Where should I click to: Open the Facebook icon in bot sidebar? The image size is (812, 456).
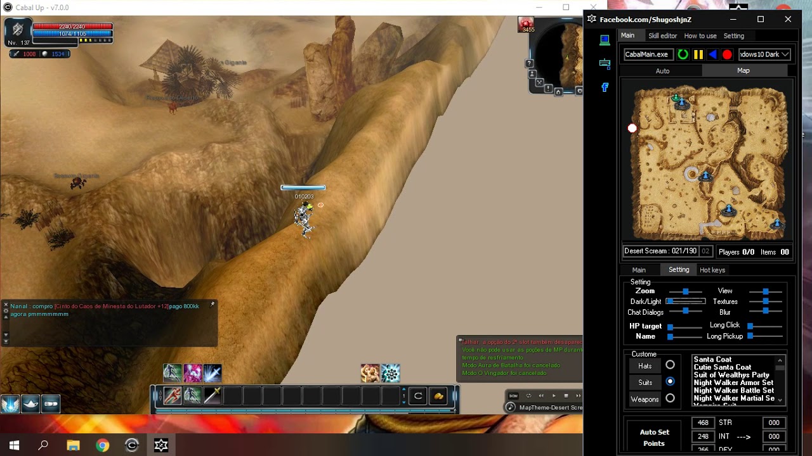[x=605, y=87]
